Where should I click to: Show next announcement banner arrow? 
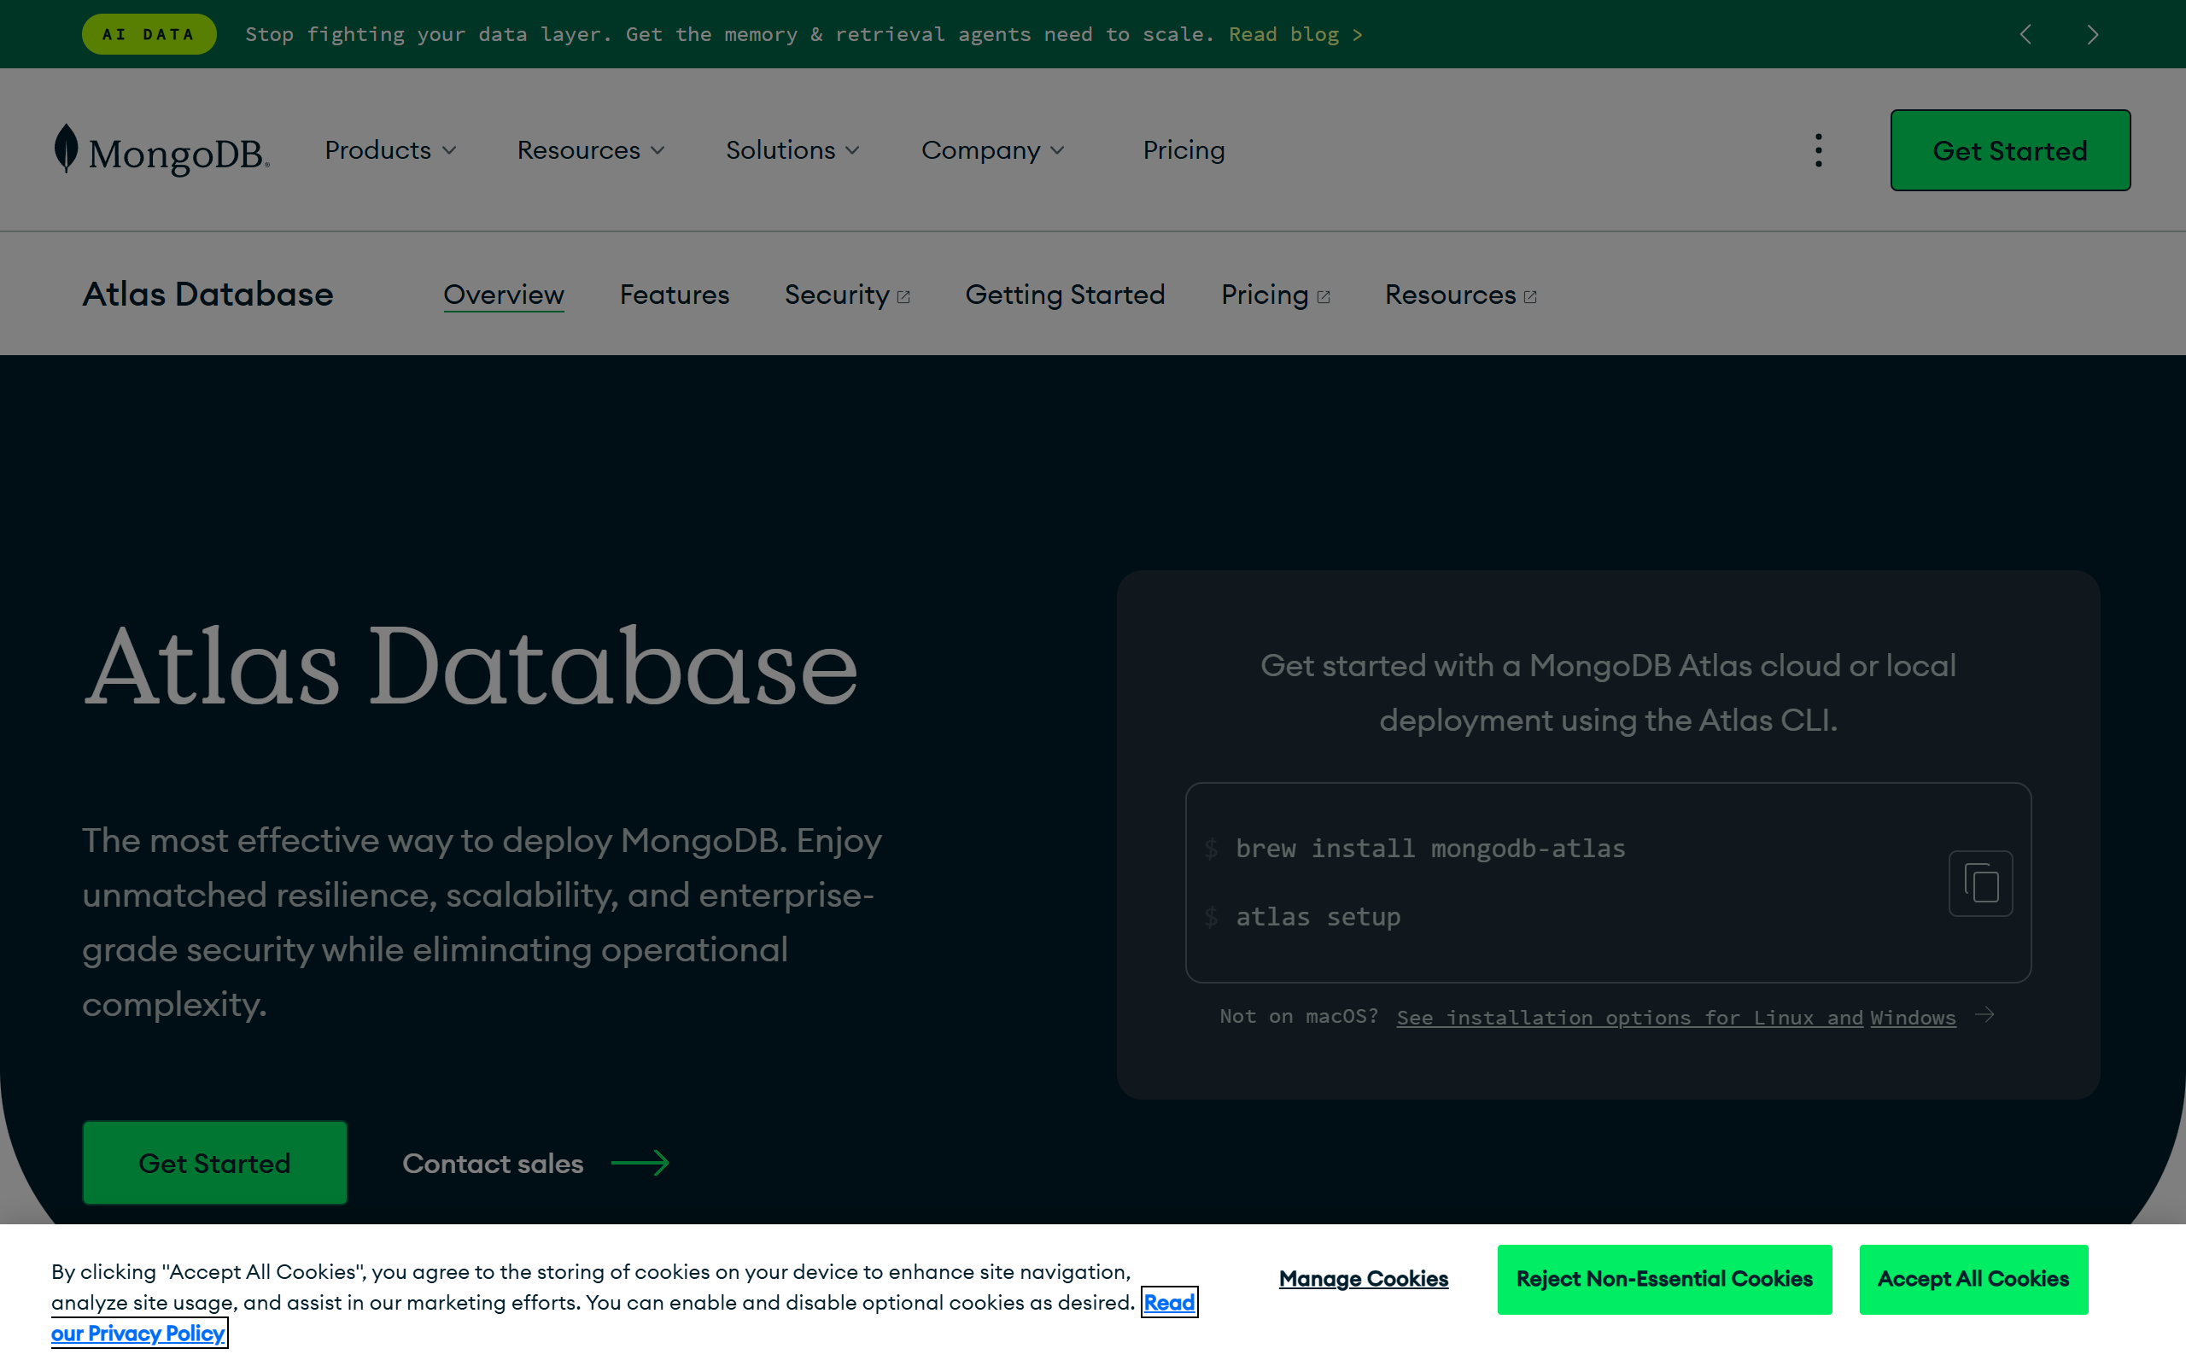pos(2092,34)
